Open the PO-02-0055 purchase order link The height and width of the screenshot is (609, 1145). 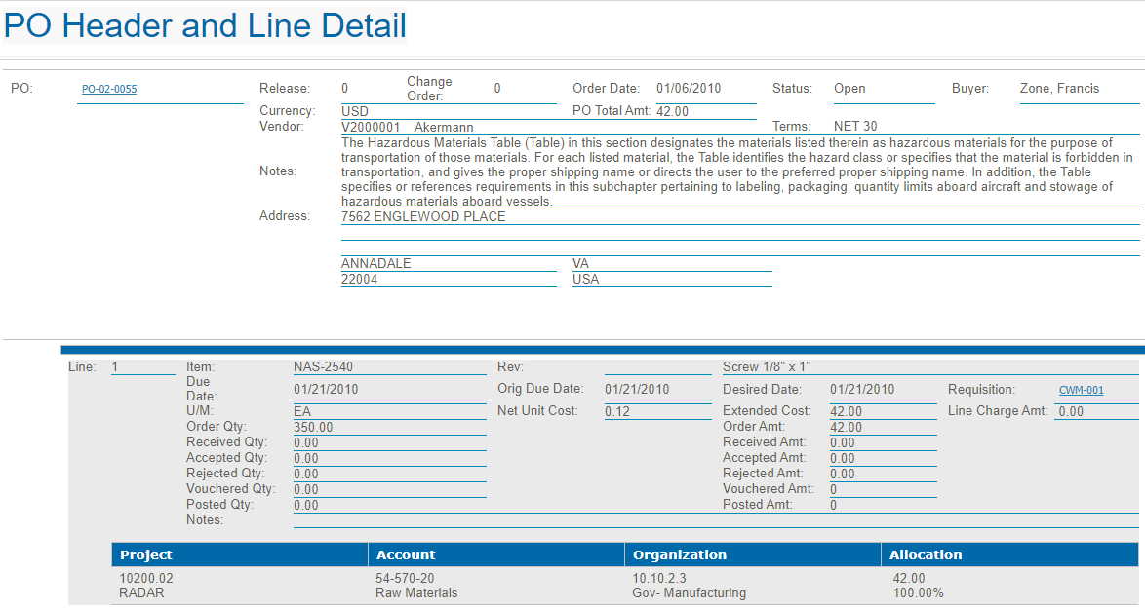pyautogui.click(x=109, y=89)
